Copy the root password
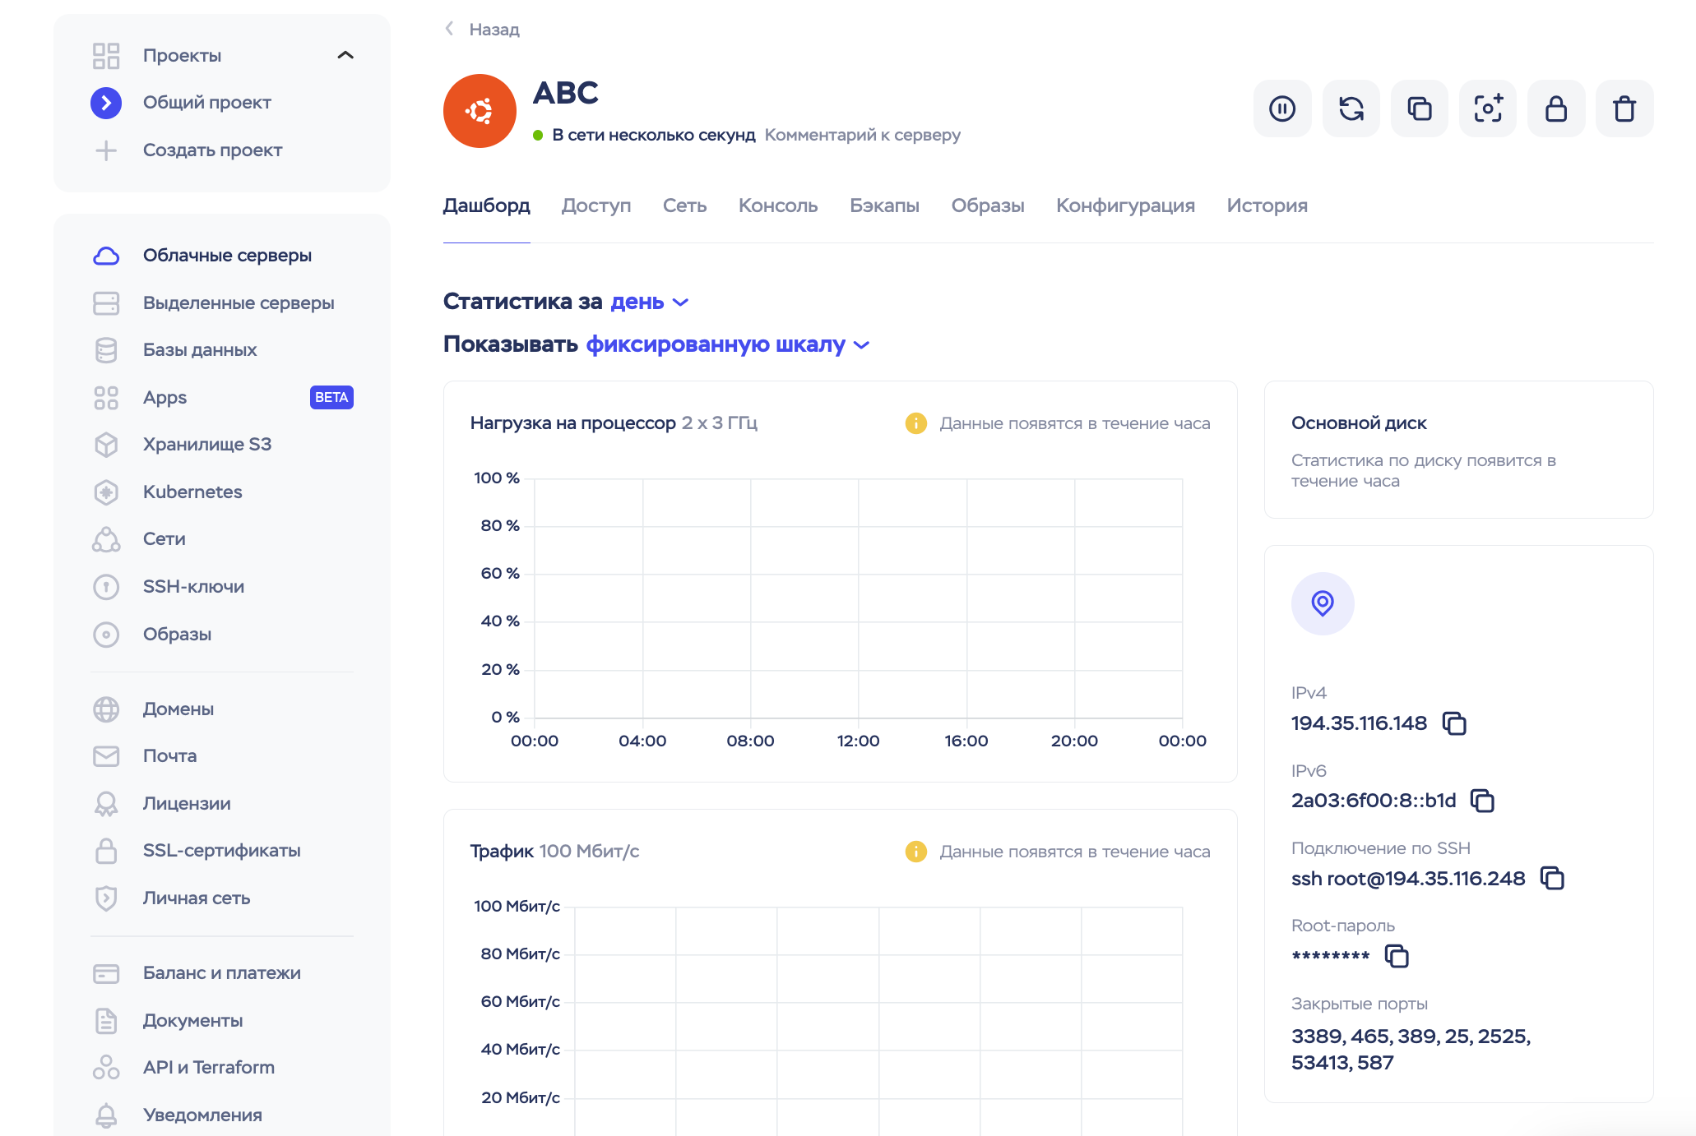The width and height of the screenshot is (1696, 1136). tap(1397, 956)
